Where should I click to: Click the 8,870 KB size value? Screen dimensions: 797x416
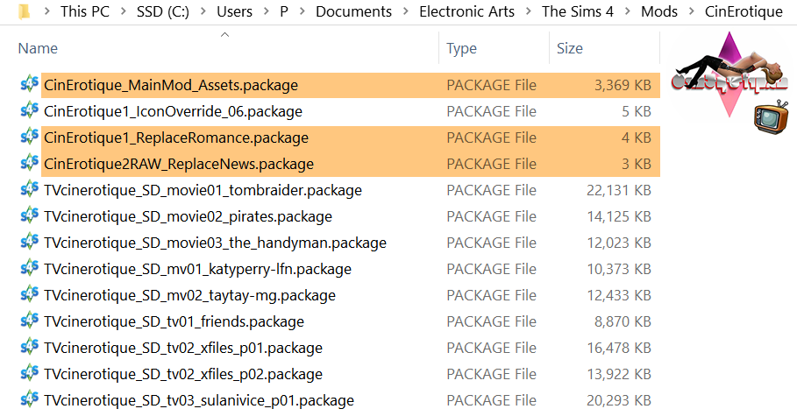point(623,321)
